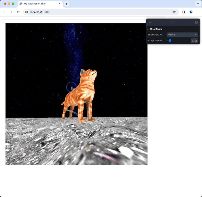Click the forward navigation arrow

coord(11,12)
